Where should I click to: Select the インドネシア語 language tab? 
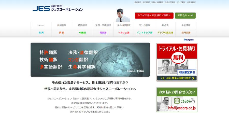coord(145,33)
